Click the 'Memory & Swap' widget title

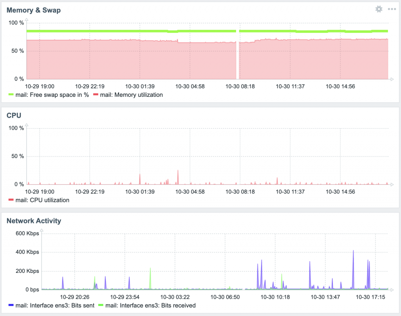[x=34, y=10]
